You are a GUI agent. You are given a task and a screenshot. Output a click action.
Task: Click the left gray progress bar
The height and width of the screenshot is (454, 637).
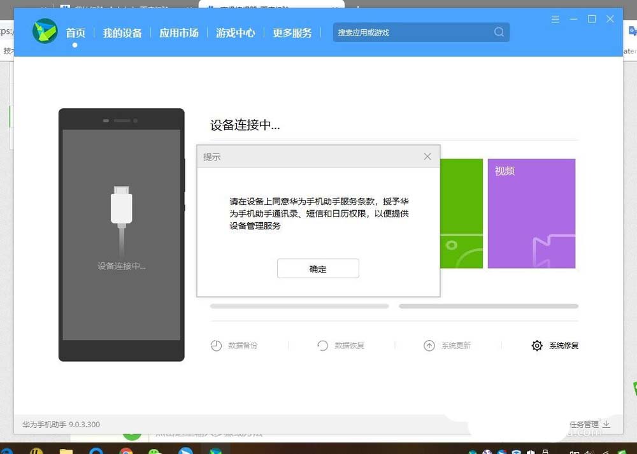[x=299, y=306]
